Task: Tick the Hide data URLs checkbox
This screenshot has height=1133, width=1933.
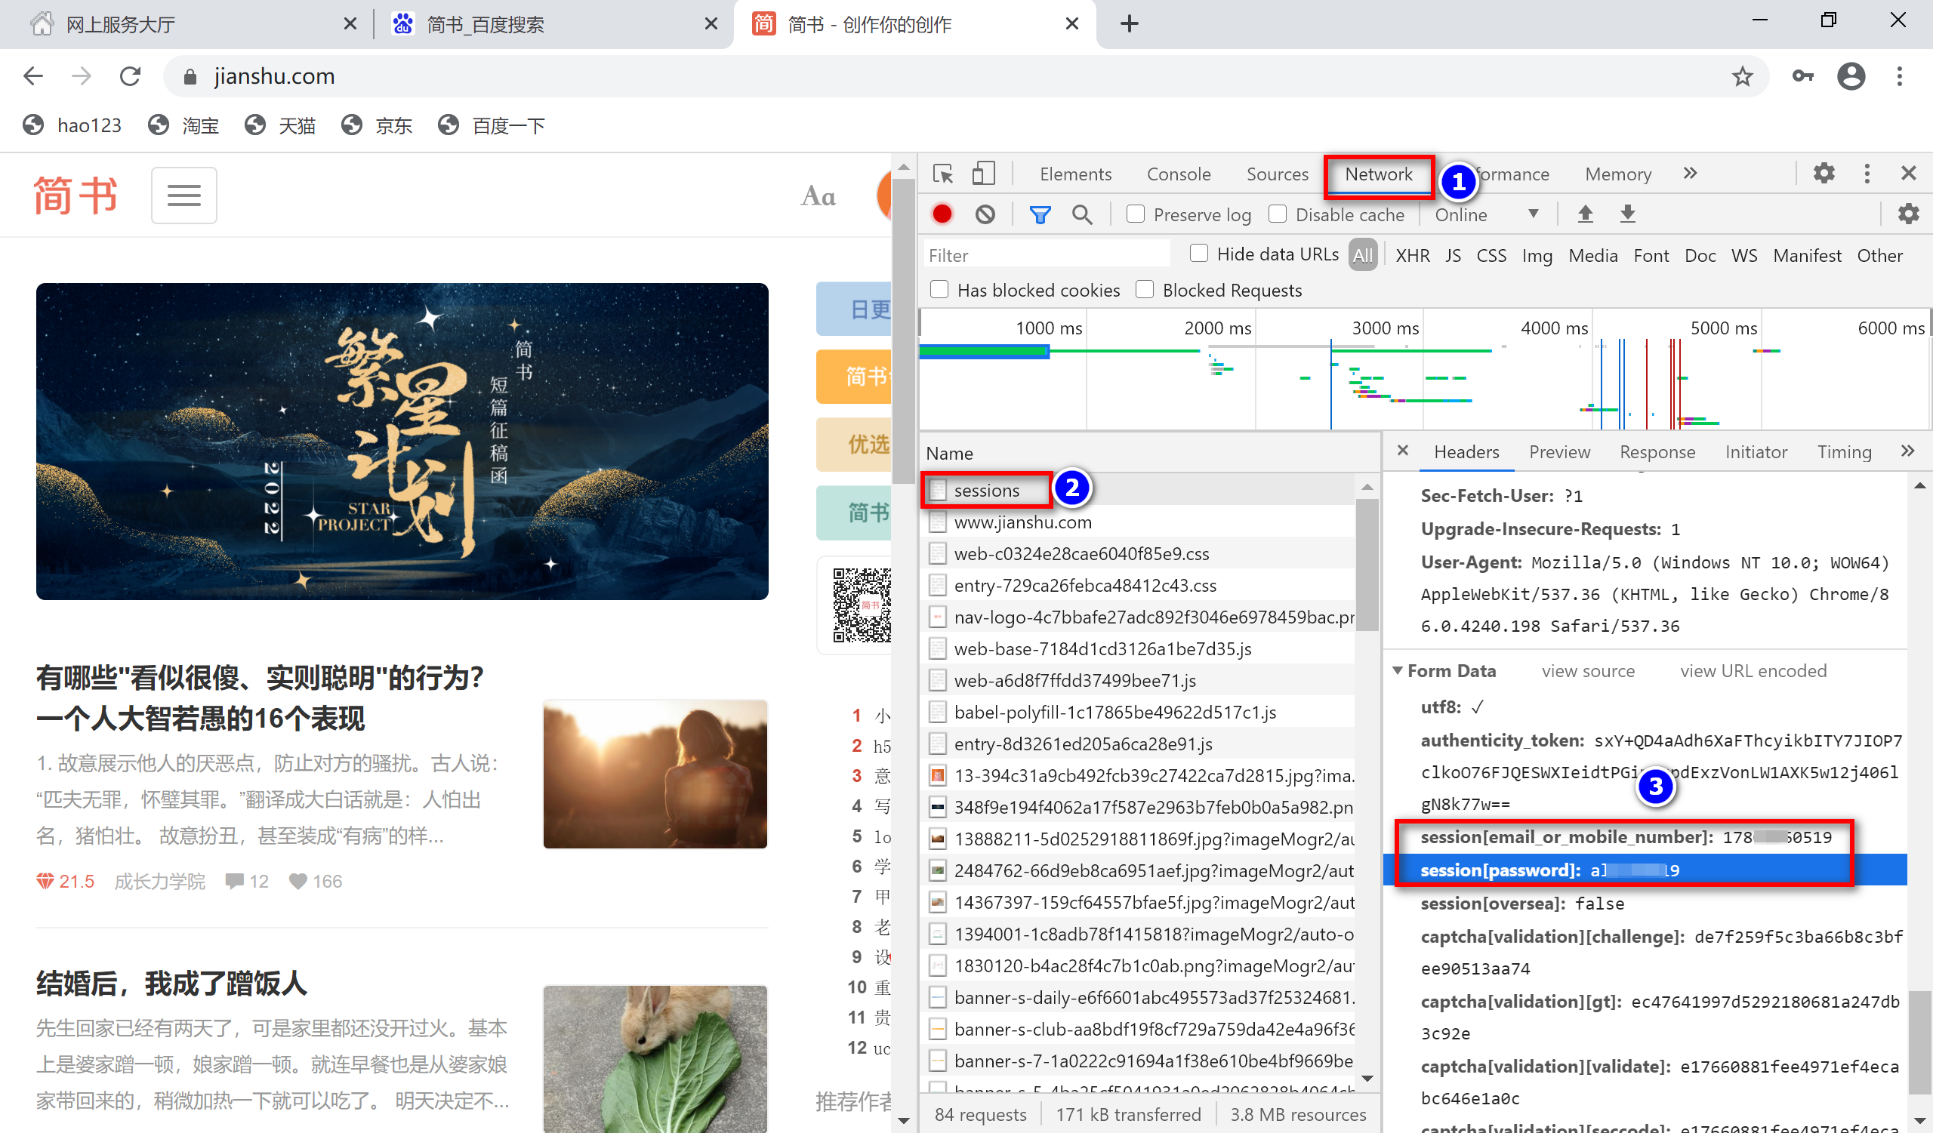Action: (1198, 254)
